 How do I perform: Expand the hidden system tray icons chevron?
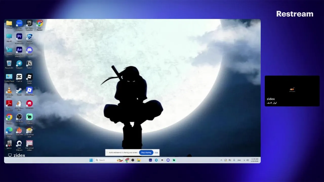221,160
